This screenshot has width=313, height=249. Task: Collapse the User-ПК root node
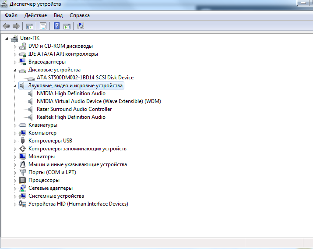click(7, 39)
